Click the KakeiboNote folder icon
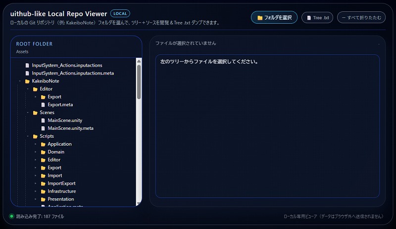 [27, 81]
